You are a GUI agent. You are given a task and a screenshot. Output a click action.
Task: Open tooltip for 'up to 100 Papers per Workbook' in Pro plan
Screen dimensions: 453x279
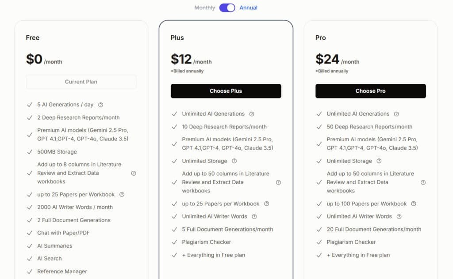pyautogui.click(x=413, y=204)
